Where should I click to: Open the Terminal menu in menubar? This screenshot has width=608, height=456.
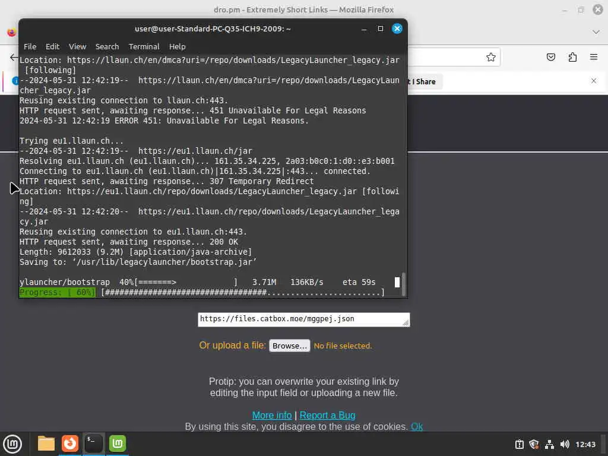tap(144, 46)
